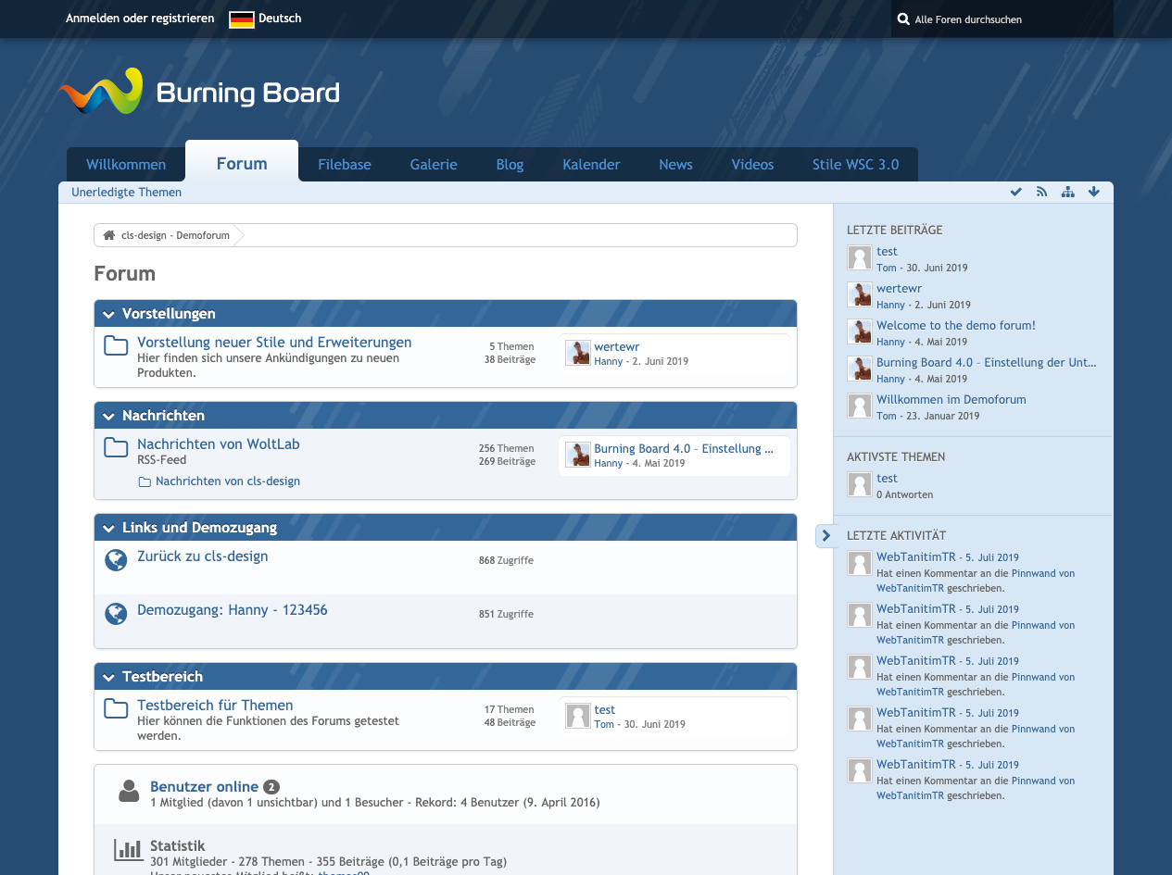Click the Statistik bar chart icon
This screenshot has width=1172, height=875.
pyautogui.click(x=128, y=849)
